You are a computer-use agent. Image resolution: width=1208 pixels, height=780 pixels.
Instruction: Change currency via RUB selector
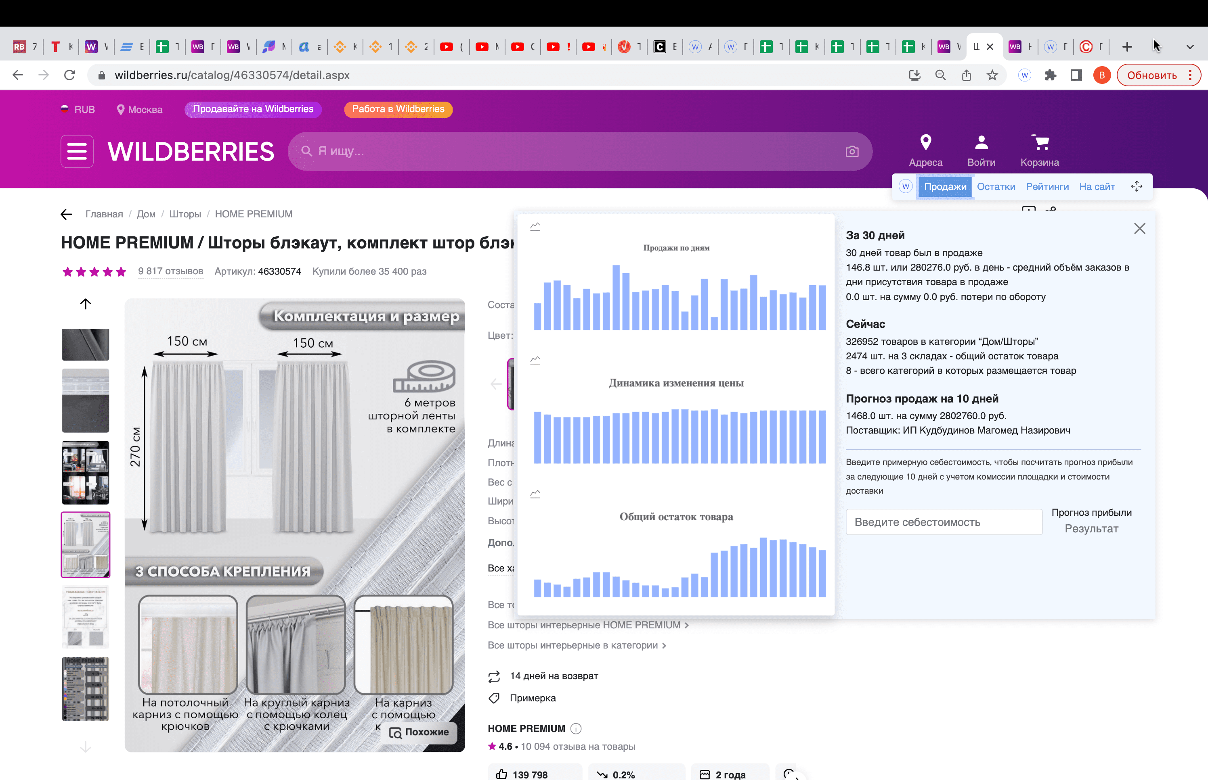pyautogui.click(x=78, y=109)
